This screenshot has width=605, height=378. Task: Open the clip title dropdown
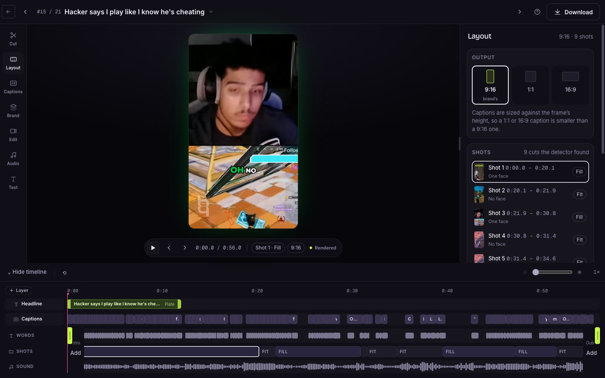coord(211,12)
